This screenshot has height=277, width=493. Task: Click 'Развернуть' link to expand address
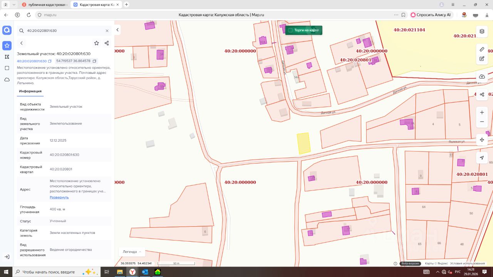pos(59,197)
